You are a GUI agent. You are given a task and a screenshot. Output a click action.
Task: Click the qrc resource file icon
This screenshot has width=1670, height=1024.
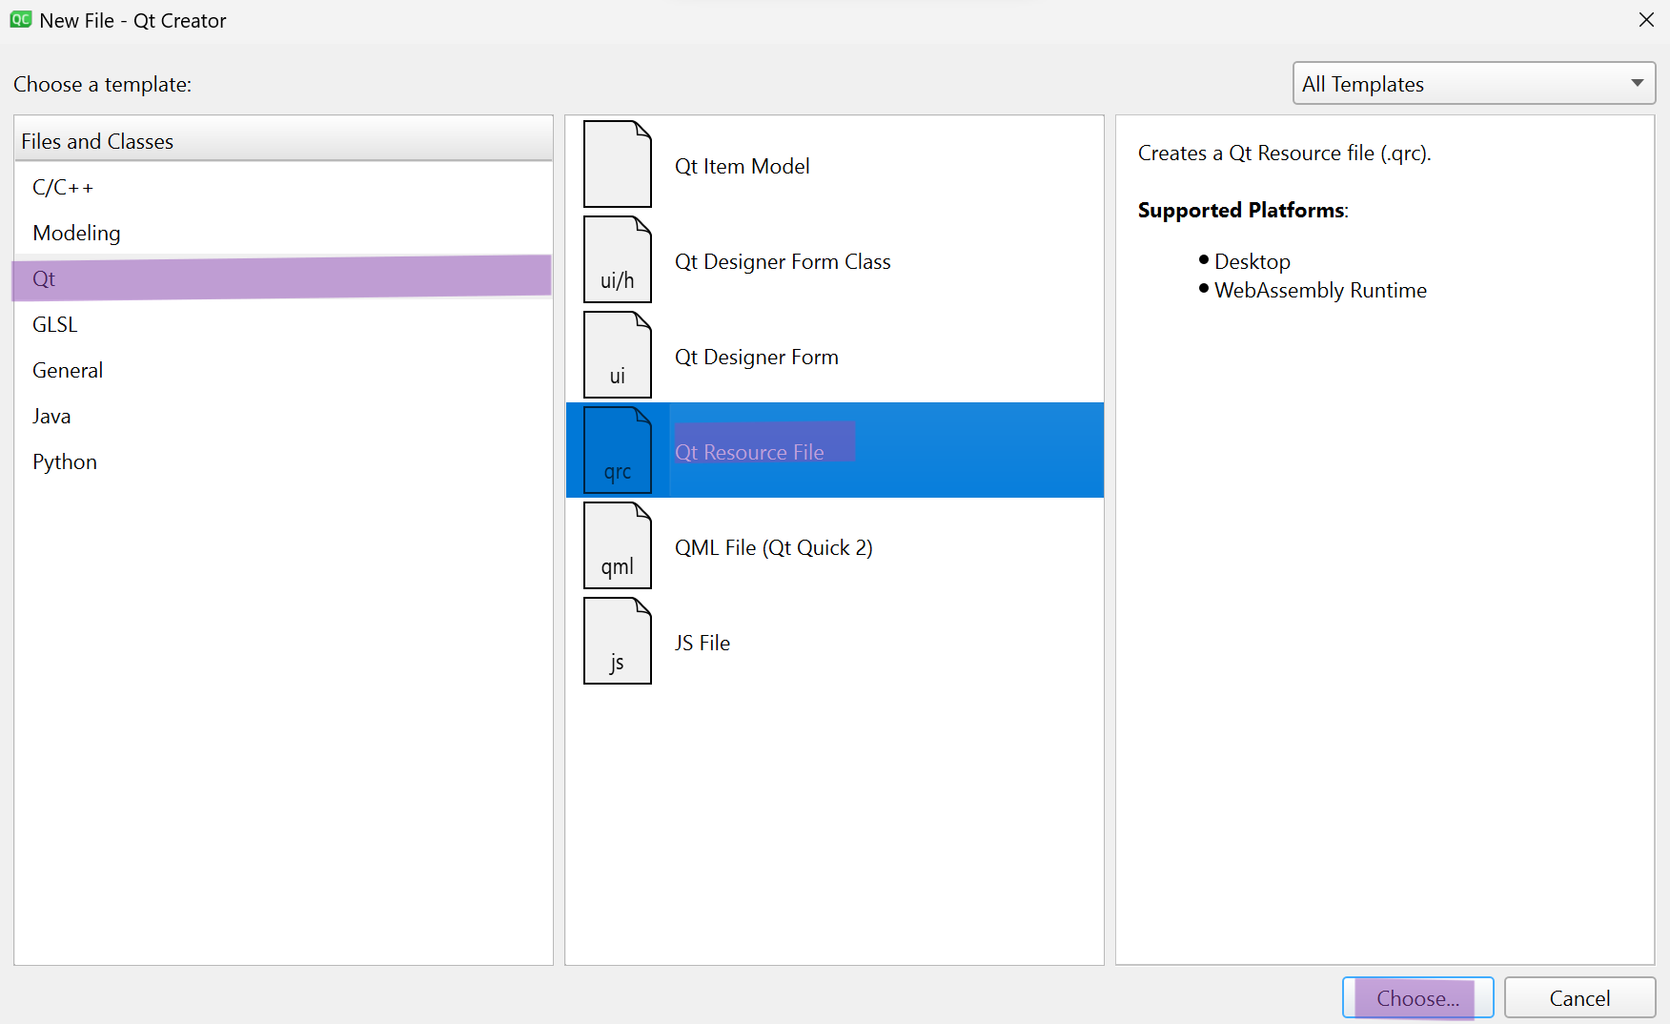[618, 450]
